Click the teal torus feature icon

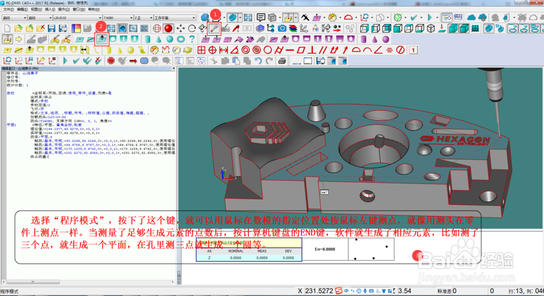click(181, 39)
